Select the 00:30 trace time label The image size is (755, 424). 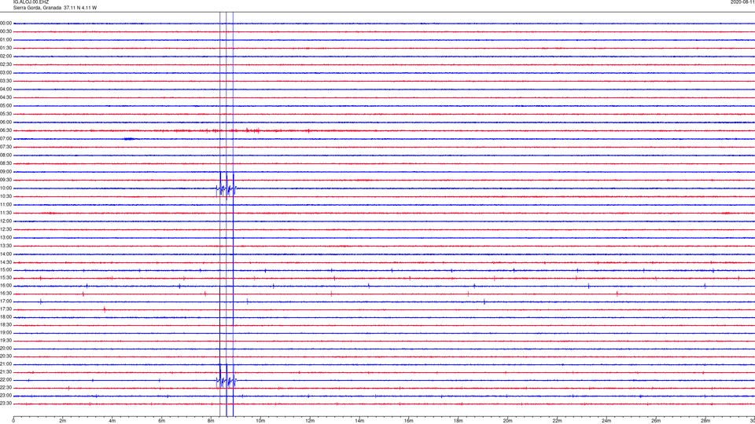pyautogui.click(x=6, y=31)
